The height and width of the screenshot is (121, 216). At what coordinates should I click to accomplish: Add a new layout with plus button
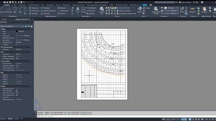click(22, 119)
